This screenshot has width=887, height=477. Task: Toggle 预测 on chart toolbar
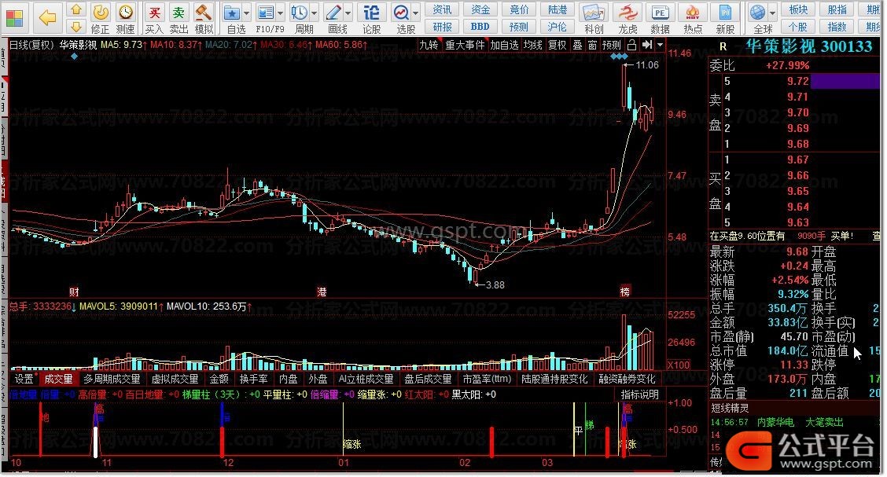click(612, 45)
